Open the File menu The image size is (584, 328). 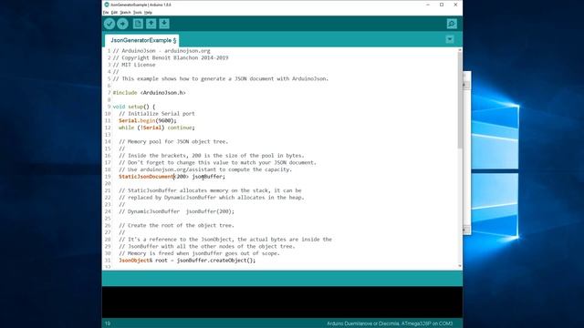pyautogui.click(x=106, y=12)
